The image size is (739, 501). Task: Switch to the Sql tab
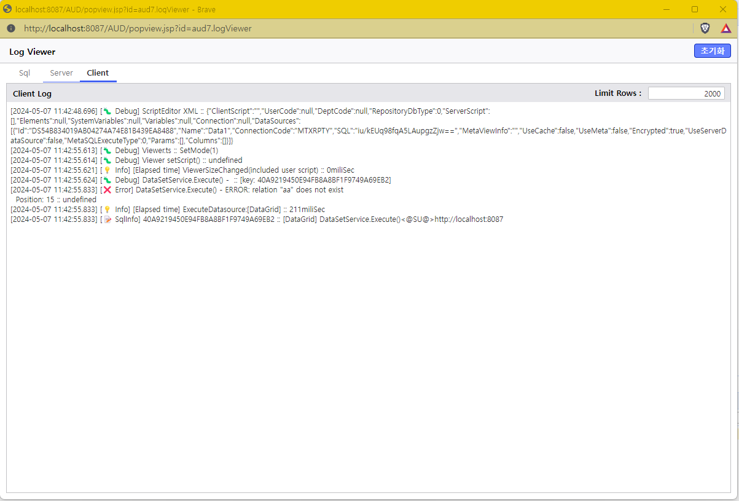pos(25,73)
